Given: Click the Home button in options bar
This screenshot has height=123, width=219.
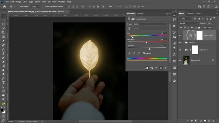Looking at the screenshot, I should coord(4,6).
